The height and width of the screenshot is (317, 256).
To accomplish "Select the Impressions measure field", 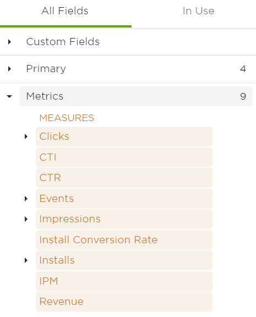I will coord(124,219).
